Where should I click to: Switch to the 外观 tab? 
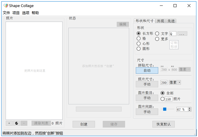coord(161,21)
